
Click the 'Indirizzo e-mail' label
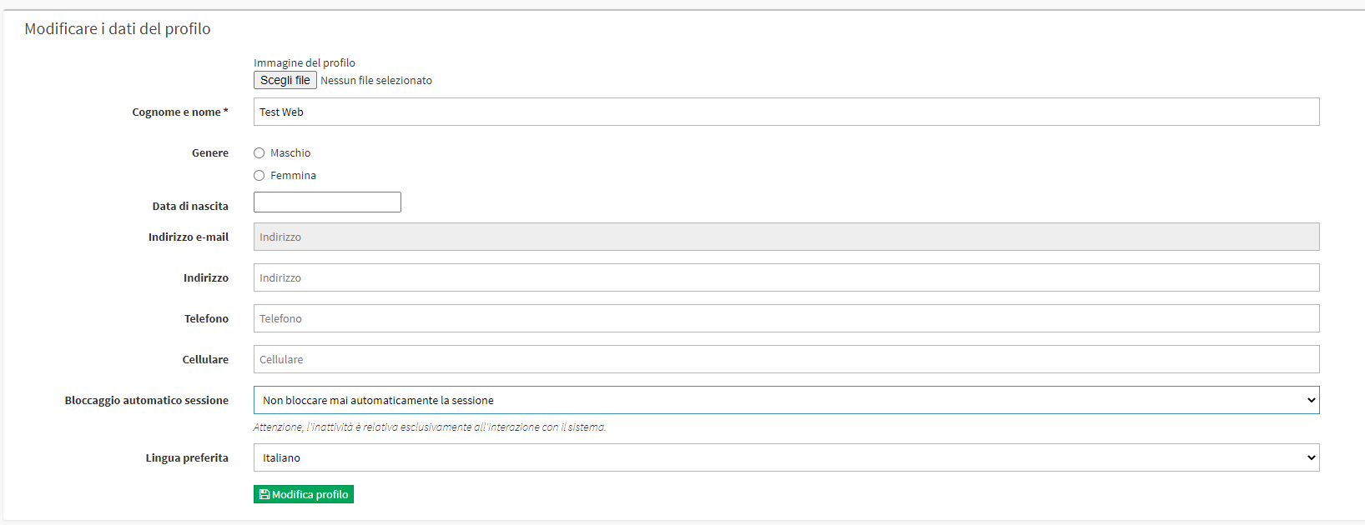tap(189, 237)
